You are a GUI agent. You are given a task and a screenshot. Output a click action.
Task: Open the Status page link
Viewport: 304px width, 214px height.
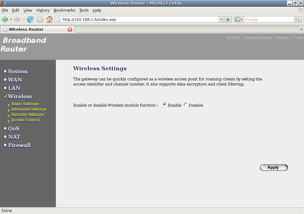(x=283, y=38)
